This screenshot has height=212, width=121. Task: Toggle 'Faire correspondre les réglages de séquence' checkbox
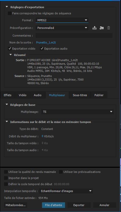10,13
